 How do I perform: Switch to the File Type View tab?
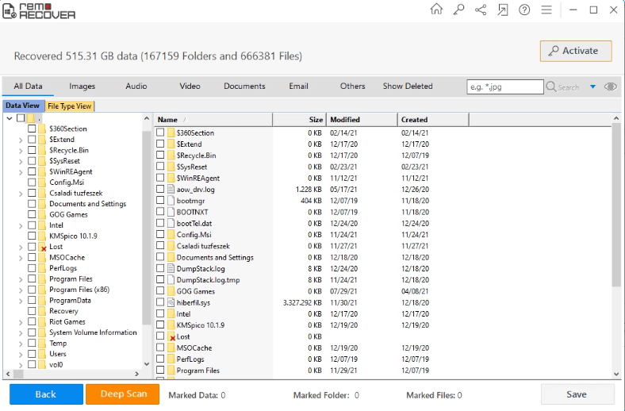[70, 106]
